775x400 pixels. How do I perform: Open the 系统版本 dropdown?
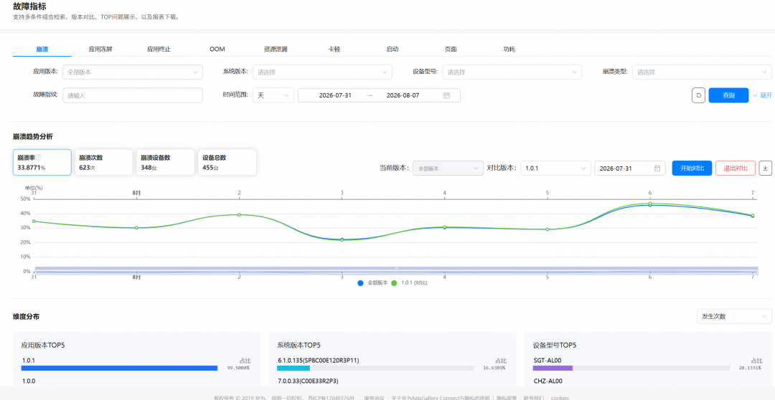(x=322, y=72)
